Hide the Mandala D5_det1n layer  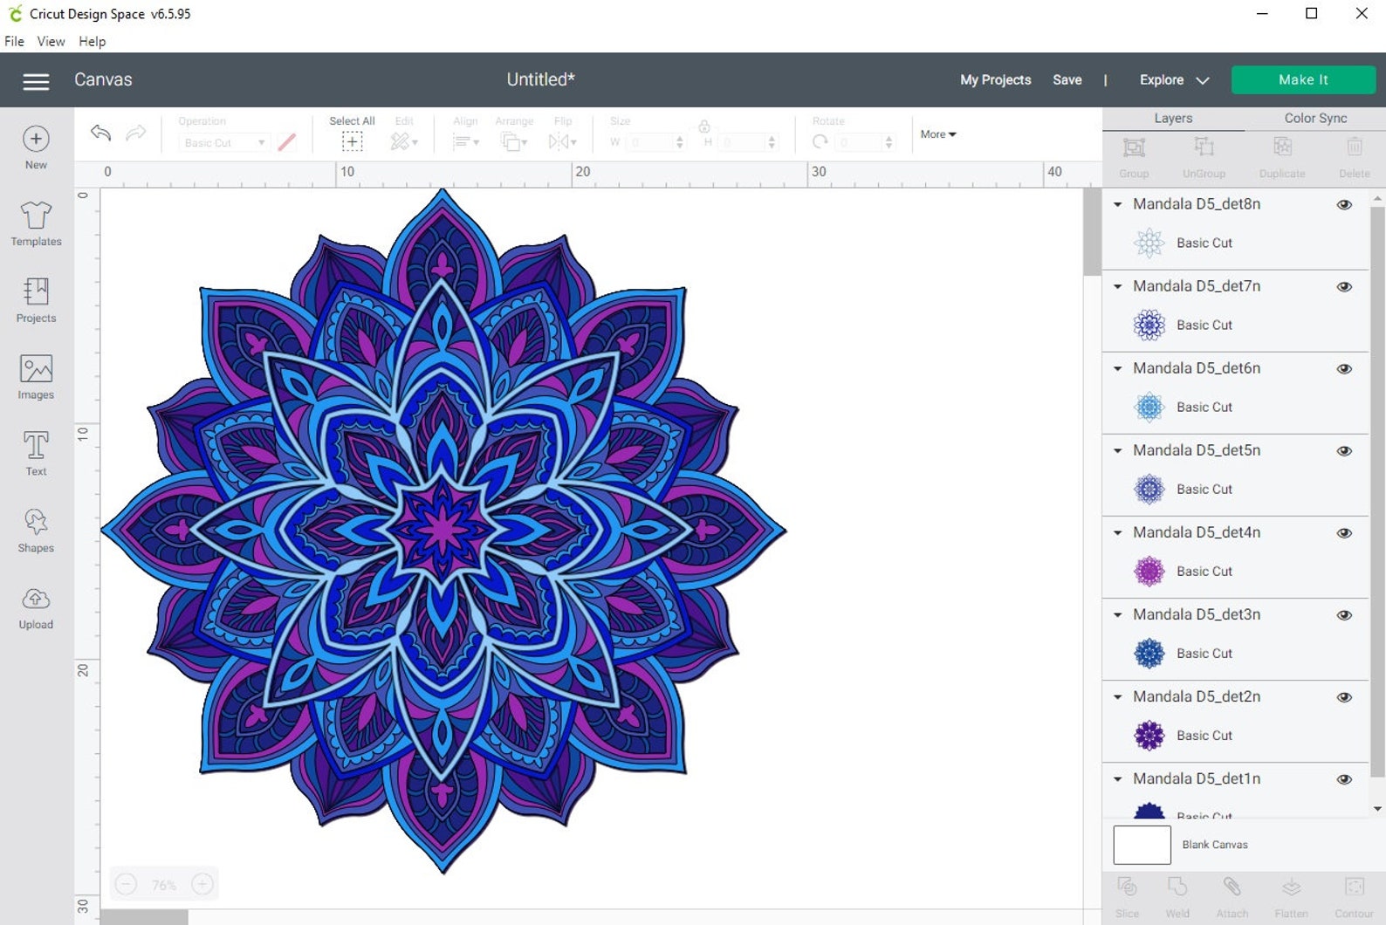click(x=1344, y=778)
